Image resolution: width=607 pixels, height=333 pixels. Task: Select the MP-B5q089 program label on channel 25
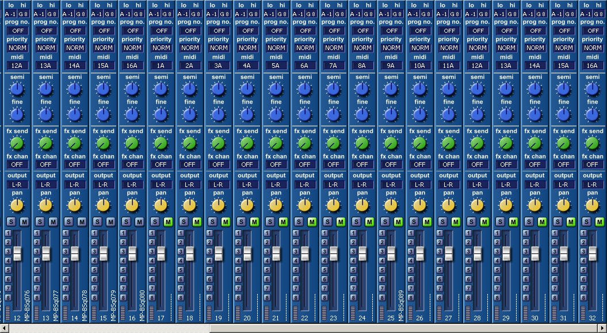coord(400,305)
